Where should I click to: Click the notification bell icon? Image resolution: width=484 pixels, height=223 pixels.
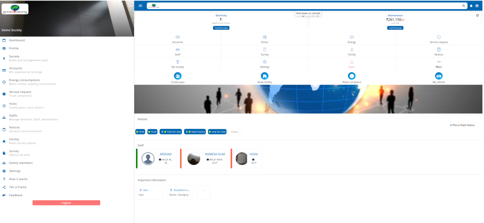pos(471,6)
